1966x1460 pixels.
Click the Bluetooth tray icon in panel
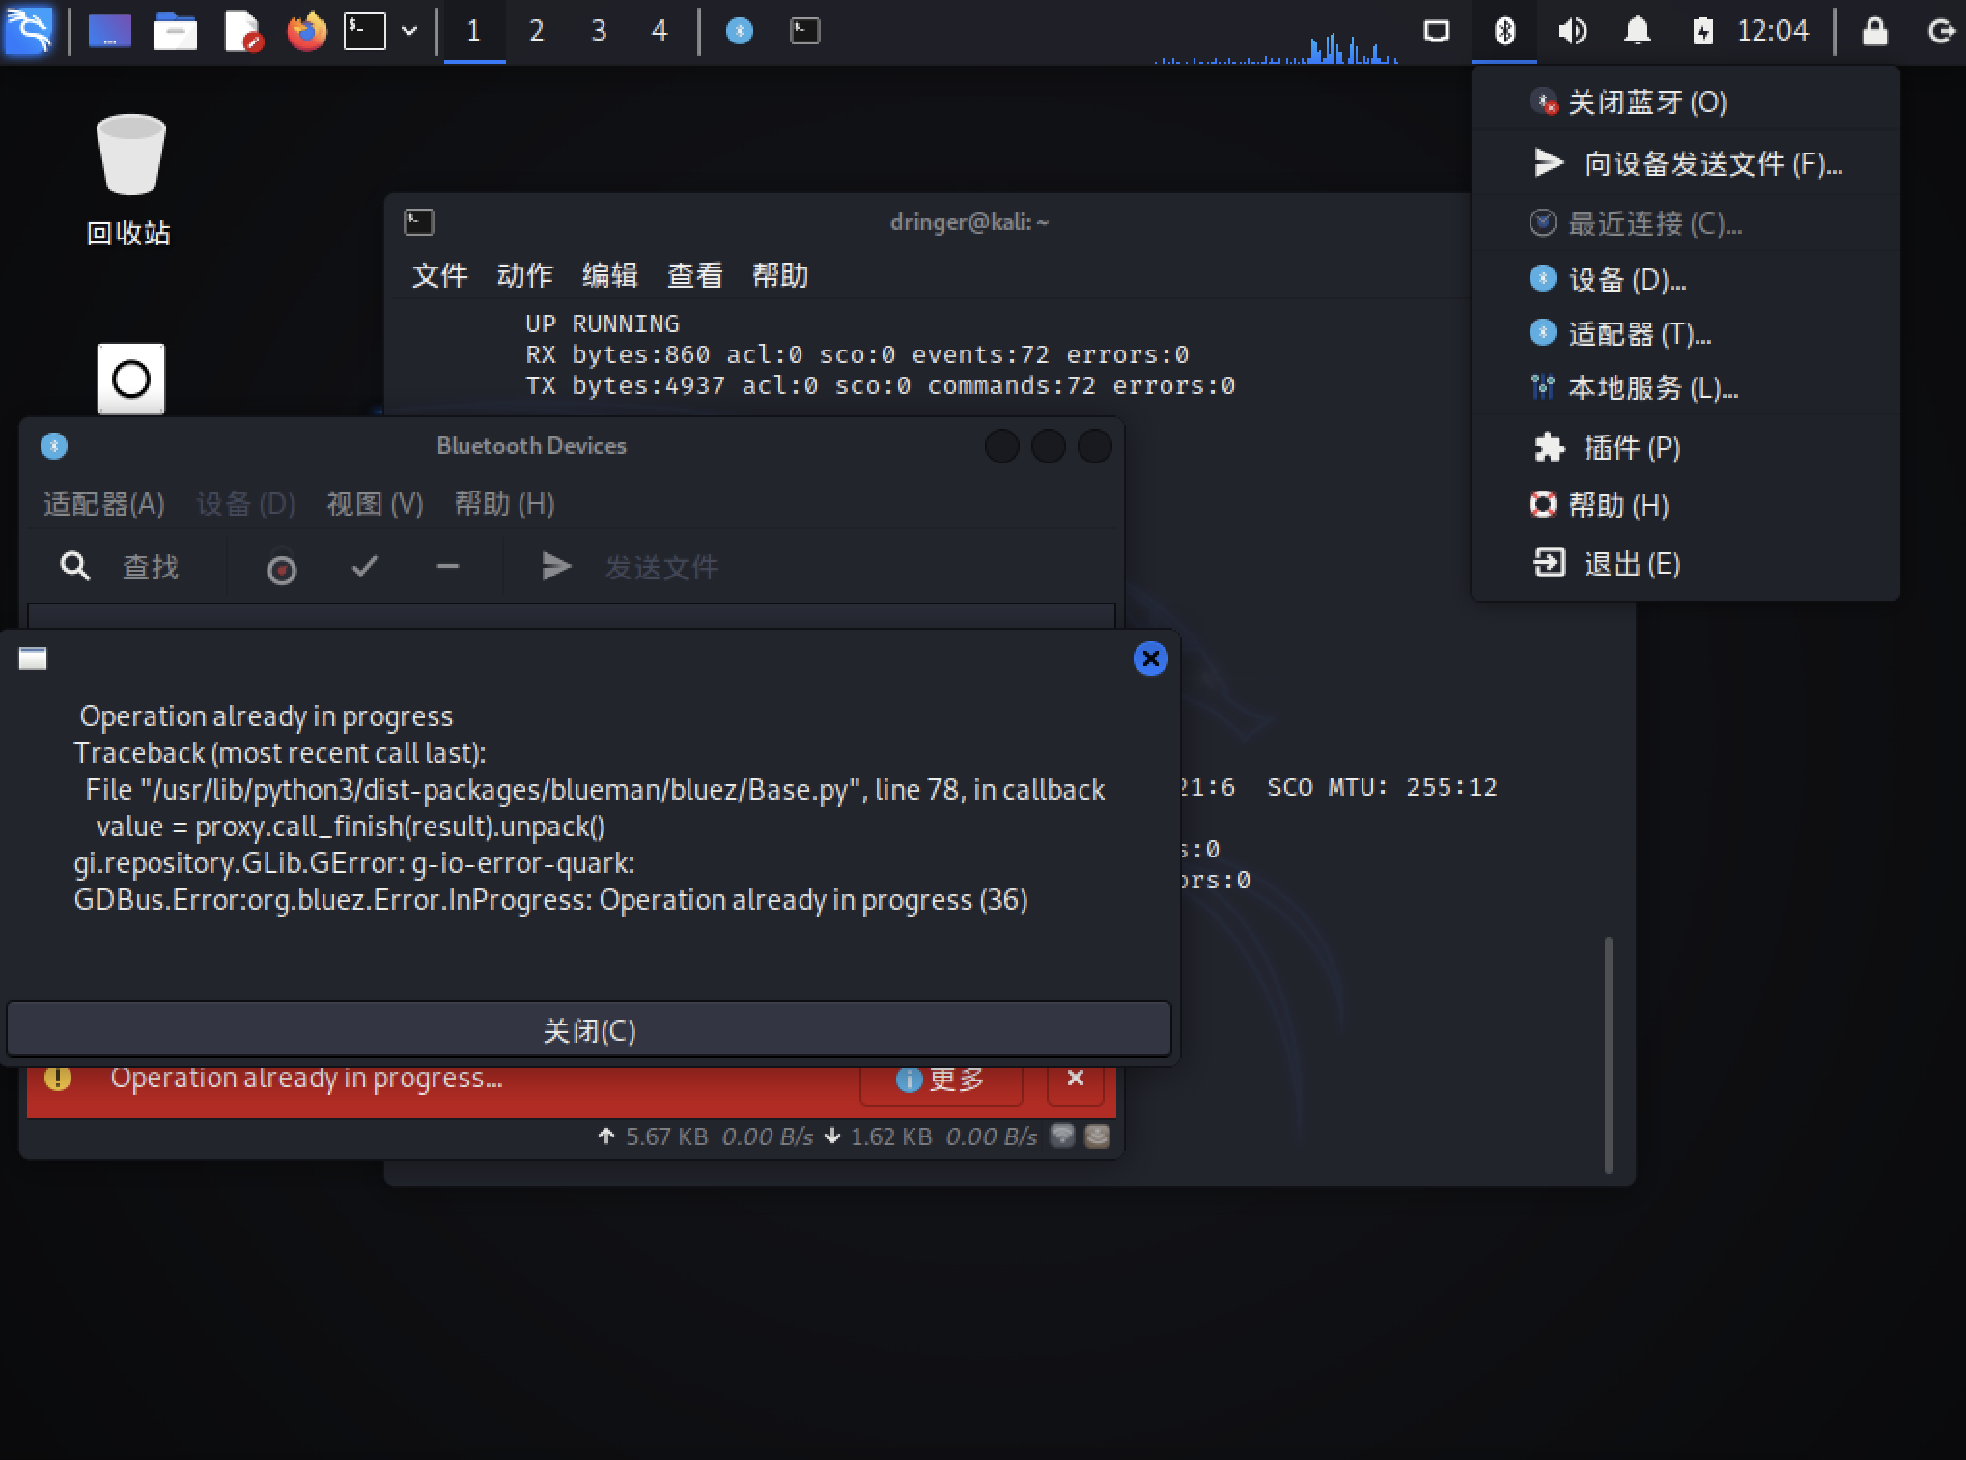coord(1503,32)
